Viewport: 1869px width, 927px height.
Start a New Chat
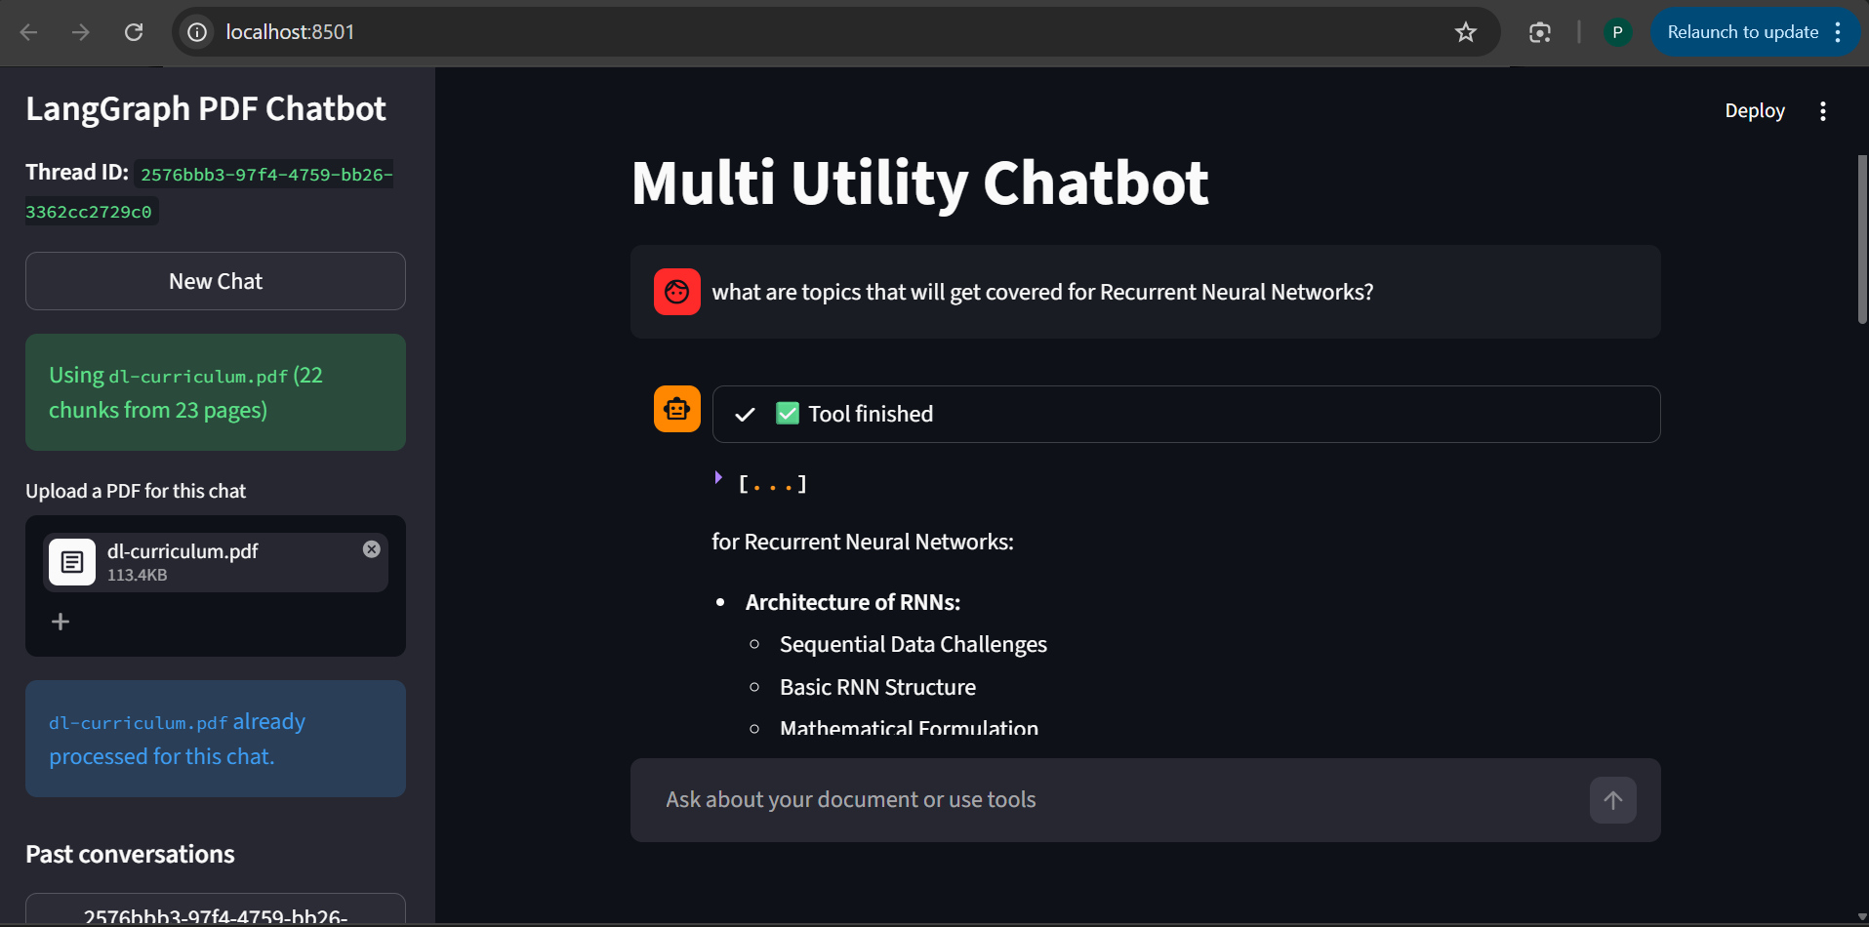pos(216,281)
